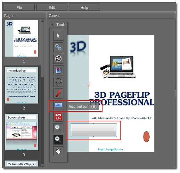Click the Pages scrollbar down arrow
The width and height of the screenshot is (180, 173).
(x=42, y=165)
